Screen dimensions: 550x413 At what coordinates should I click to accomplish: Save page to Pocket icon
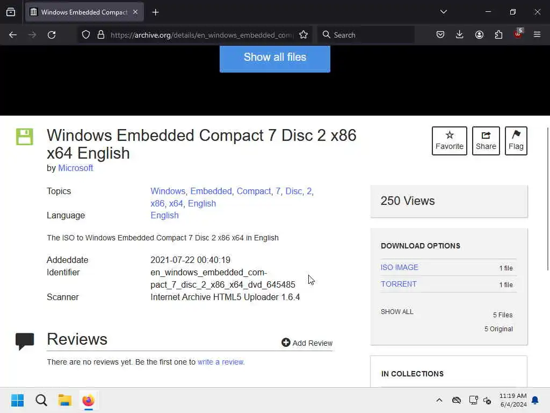[440, 34]
